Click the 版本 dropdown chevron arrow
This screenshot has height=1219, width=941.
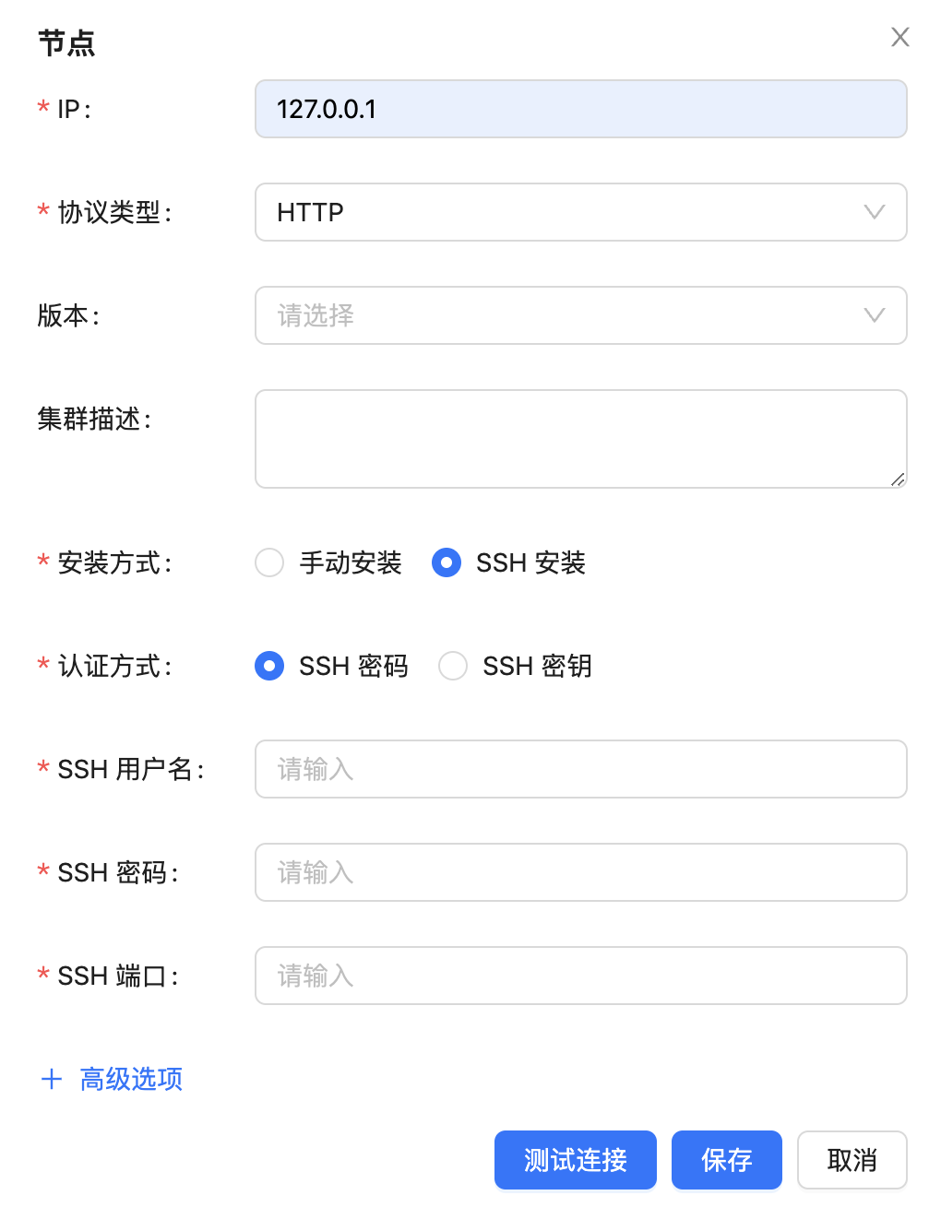(x=874, y=315)
